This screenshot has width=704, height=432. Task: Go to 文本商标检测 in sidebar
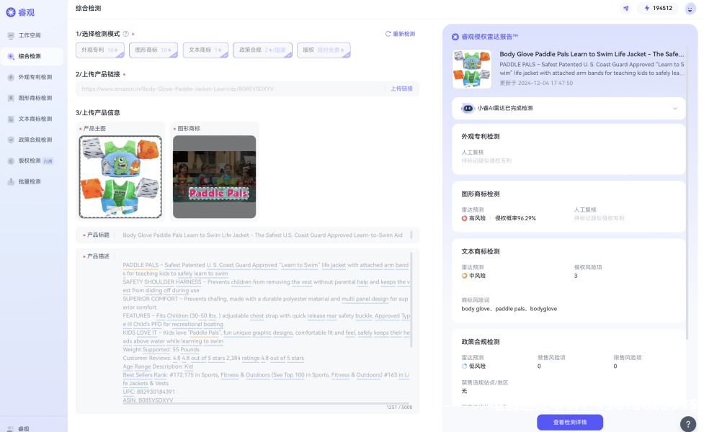pyautogui.click(x=32, y=119)
